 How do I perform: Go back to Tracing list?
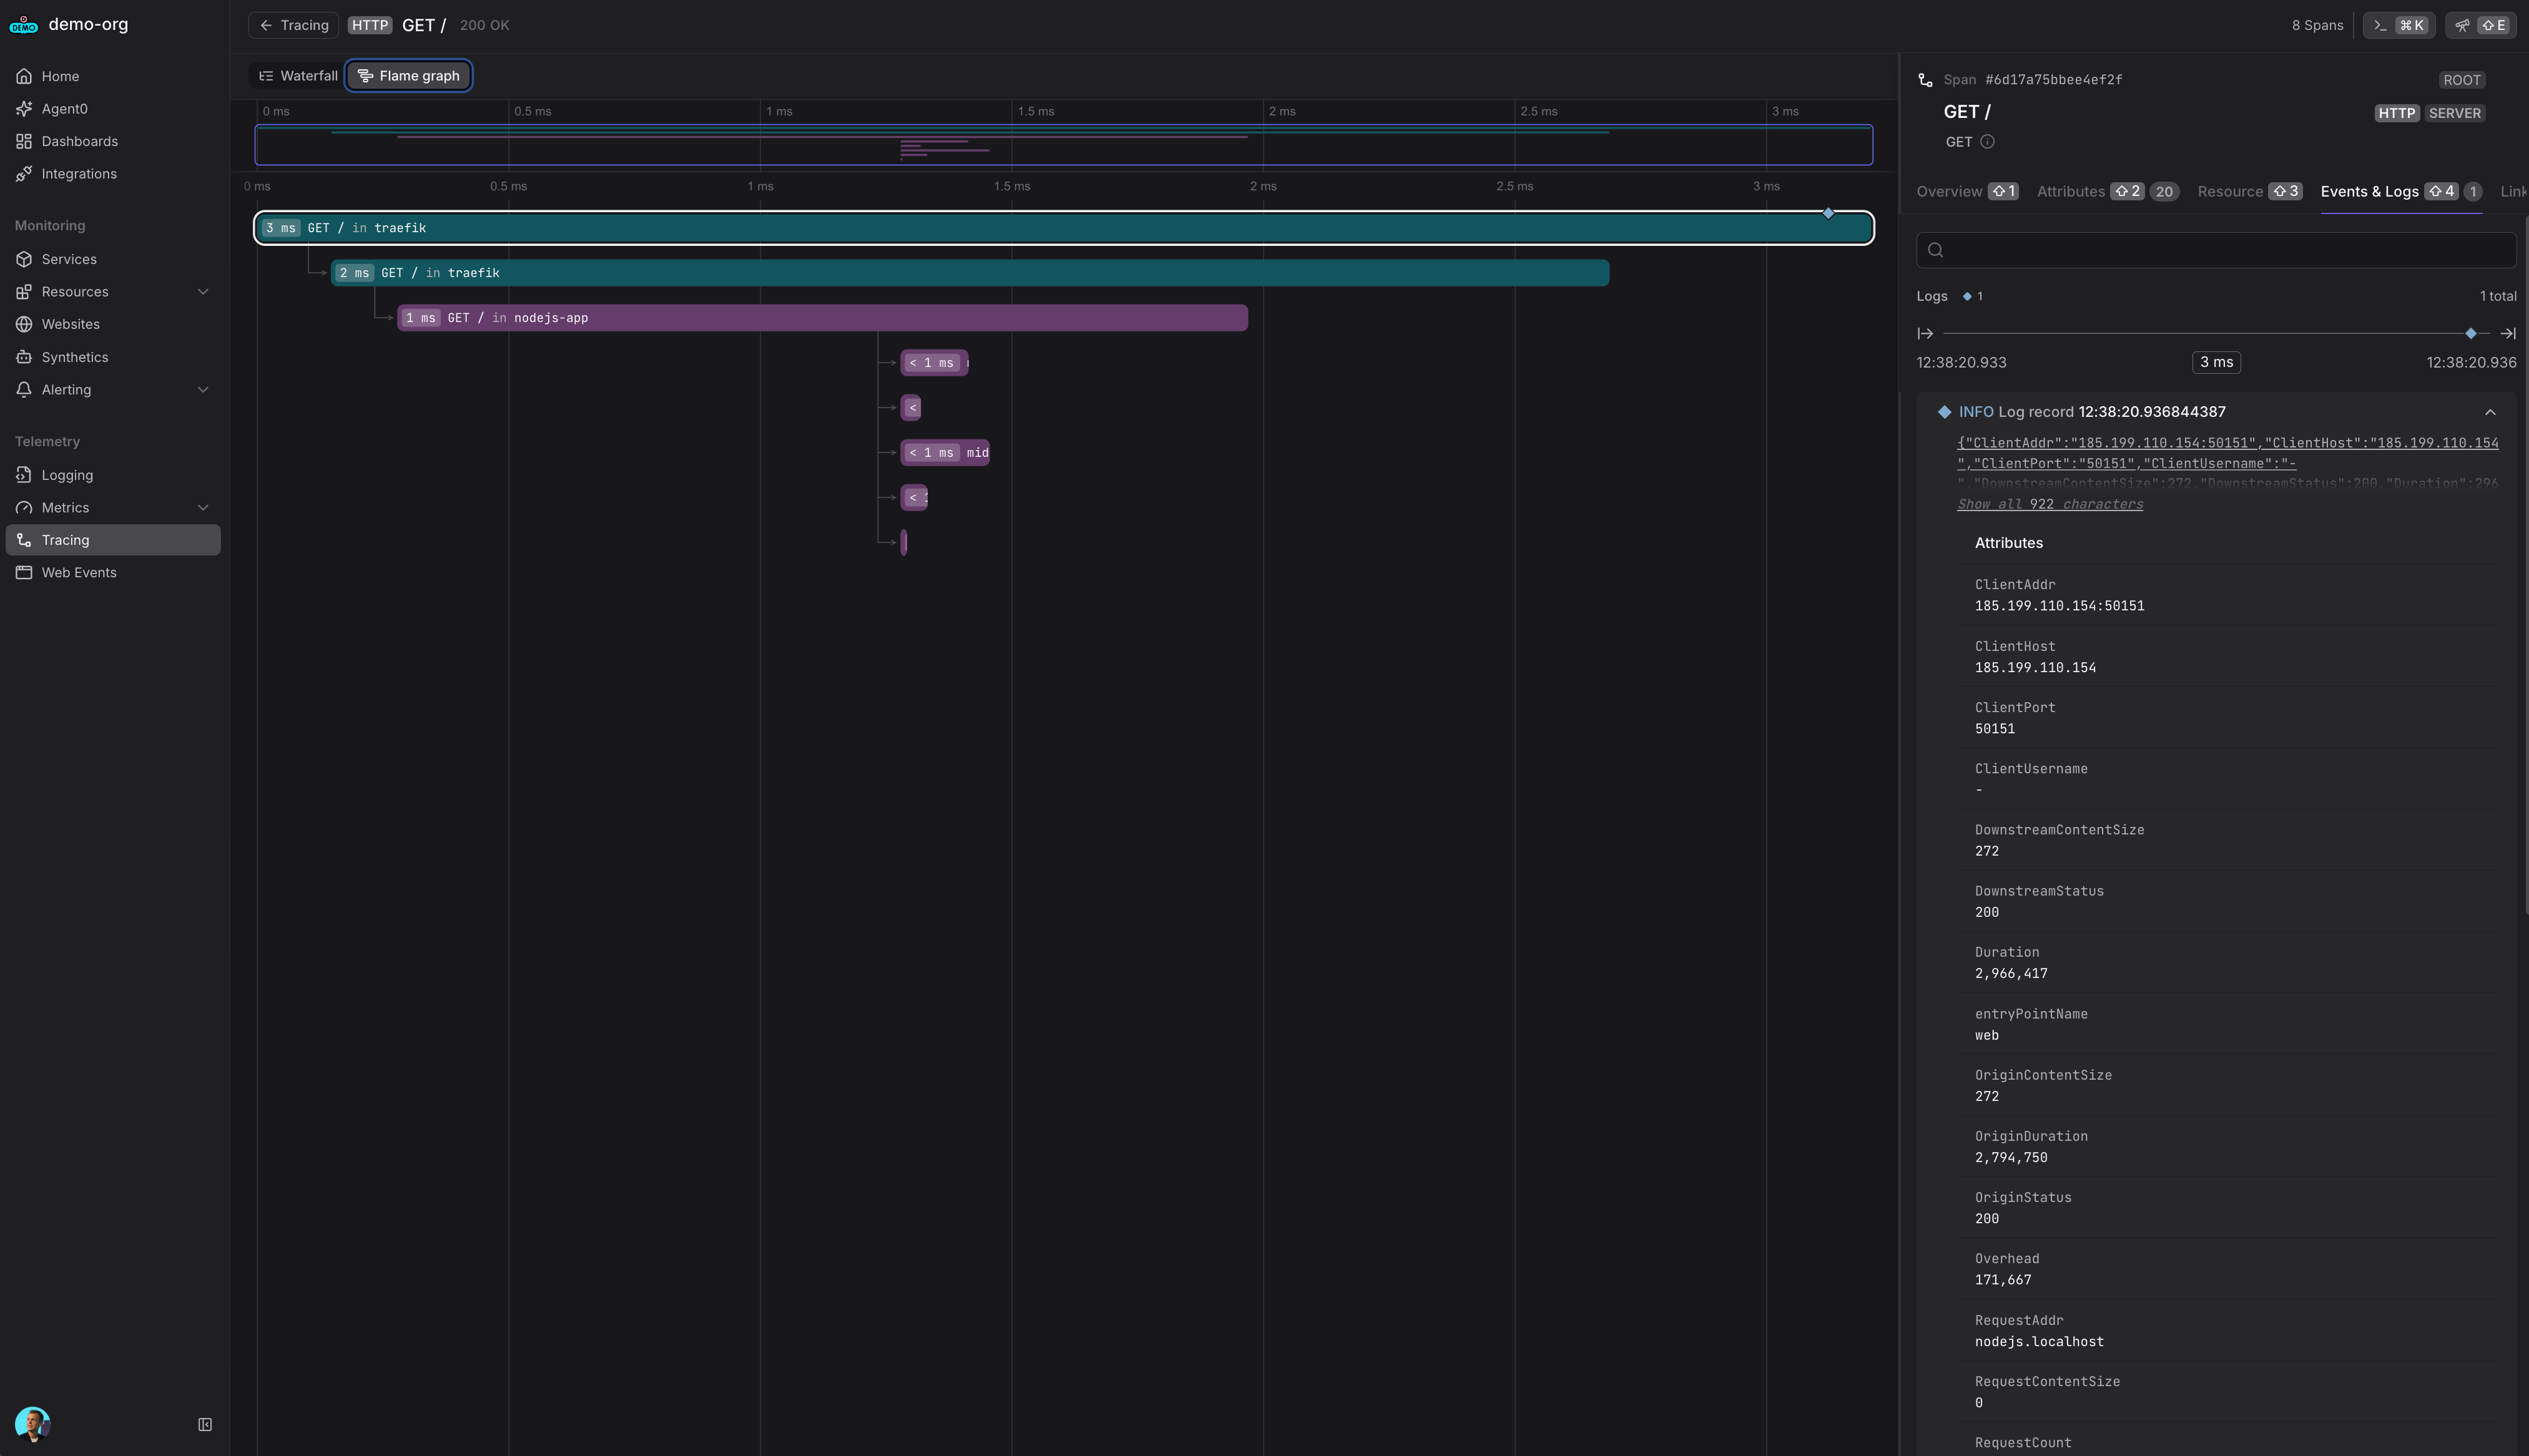pyautogui.click(x=294, y=25)
